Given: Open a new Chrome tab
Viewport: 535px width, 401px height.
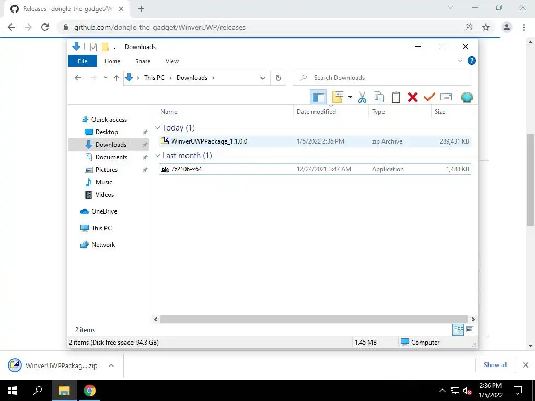Looking at the screenshot, I should click(141, 9).
